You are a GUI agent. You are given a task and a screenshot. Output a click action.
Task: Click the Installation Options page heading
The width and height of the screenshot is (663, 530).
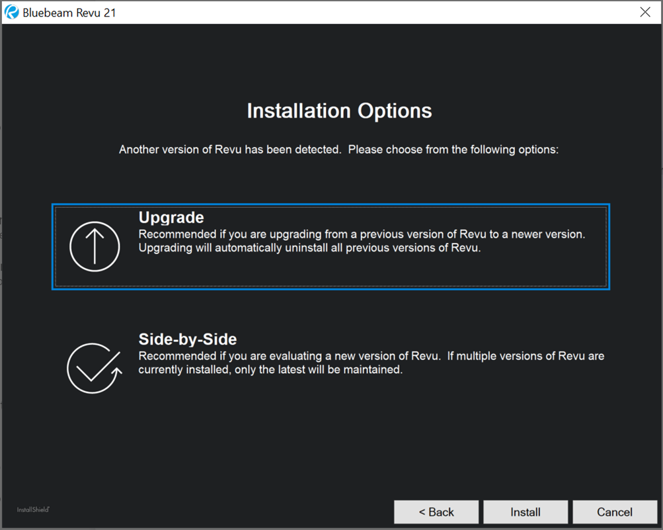(x=339, y=111)
